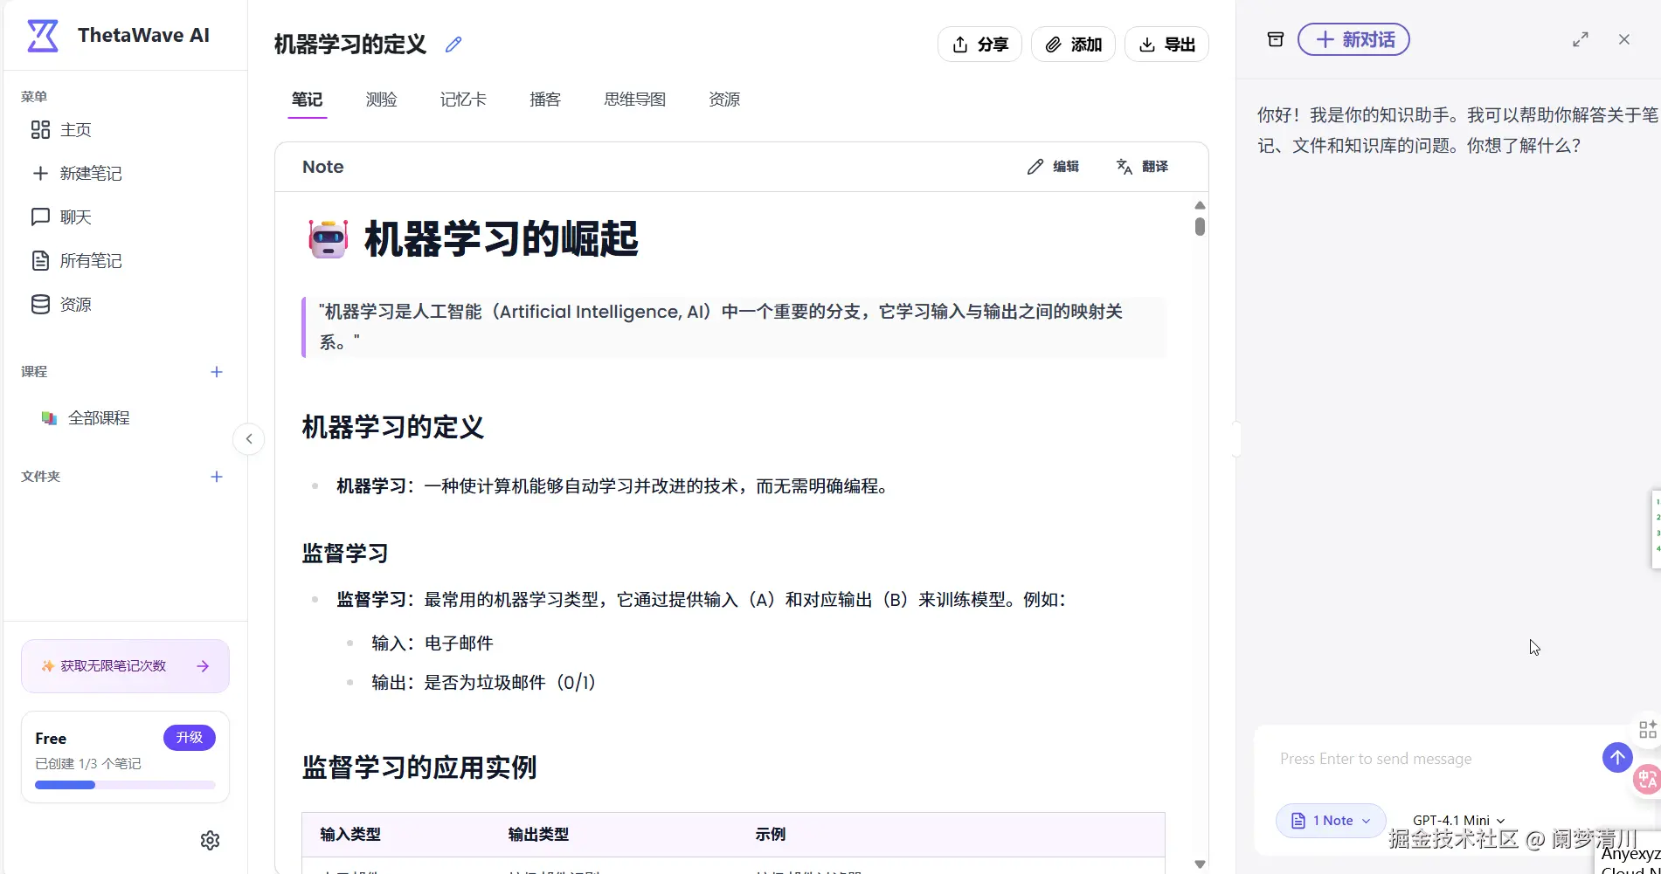This screenshot has height=874, width=1661.
Task: Open the 记忆卡 tab
Action: coord(463,100)
